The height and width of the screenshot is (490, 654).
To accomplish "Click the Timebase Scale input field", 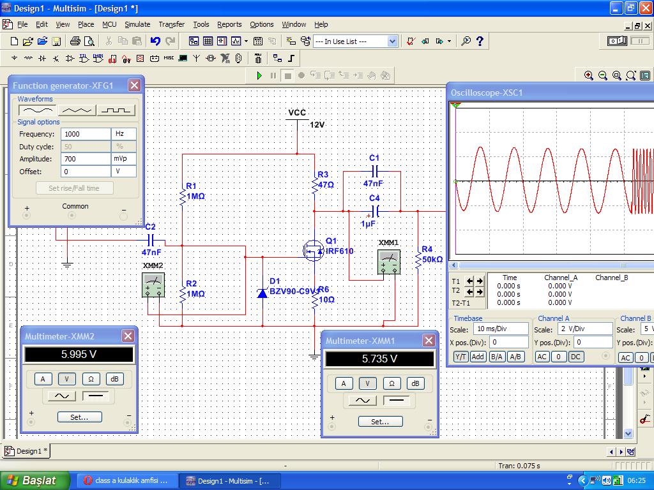I will click(x=500, y=329).
